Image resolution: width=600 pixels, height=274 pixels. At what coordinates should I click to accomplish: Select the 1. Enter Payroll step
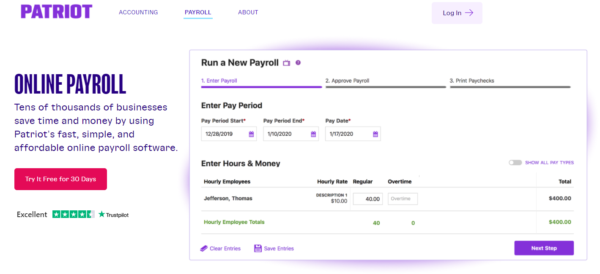219,81
